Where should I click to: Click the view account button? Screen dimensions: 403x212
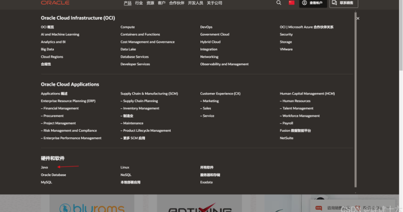(x=313, y=3)
